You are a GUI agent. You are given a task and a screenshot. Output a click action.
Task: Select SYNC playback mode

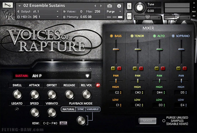[81, 109]
